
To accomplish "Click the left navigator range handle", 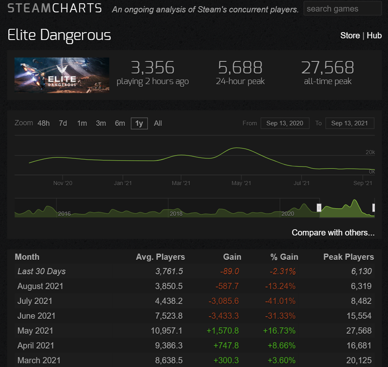I will pyautogui.click(x=319, y=208).
